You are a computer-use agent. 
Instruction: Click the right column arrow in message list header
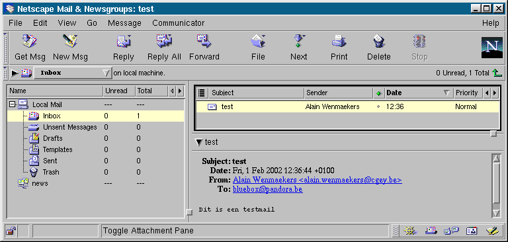click(x=494, y=93)
